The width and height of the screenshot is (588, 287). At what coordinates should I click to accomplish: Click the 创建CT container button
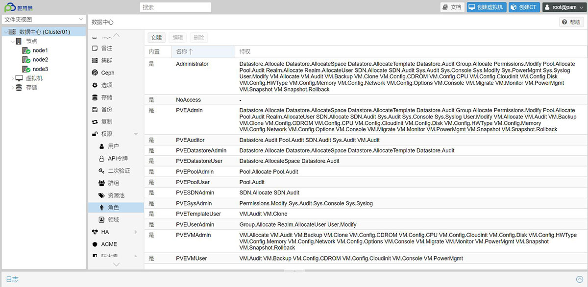click(523, 7)
